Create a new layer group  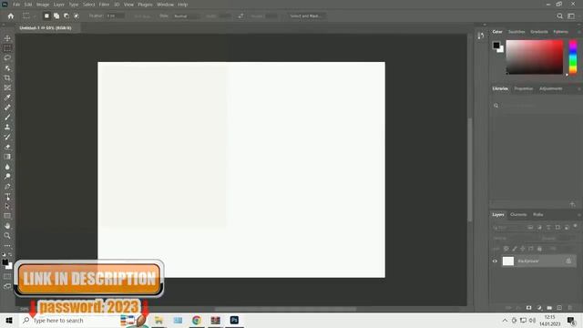pos(549,308)
